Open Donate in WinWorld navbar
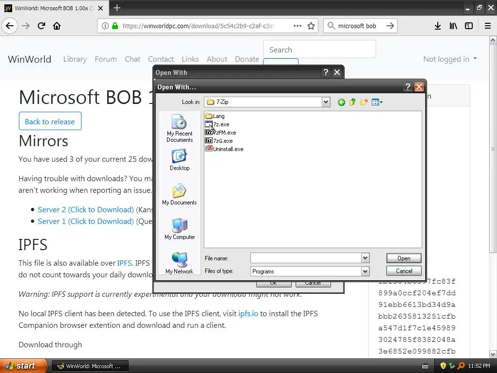The image size is (497, 373). [x=247, y=59]
